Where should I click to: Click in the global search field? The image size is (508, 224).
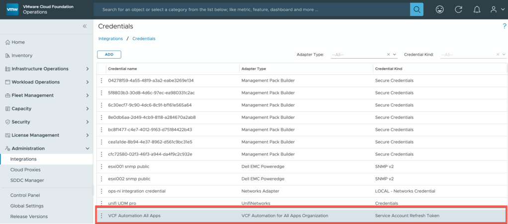[x=251, y=9]
